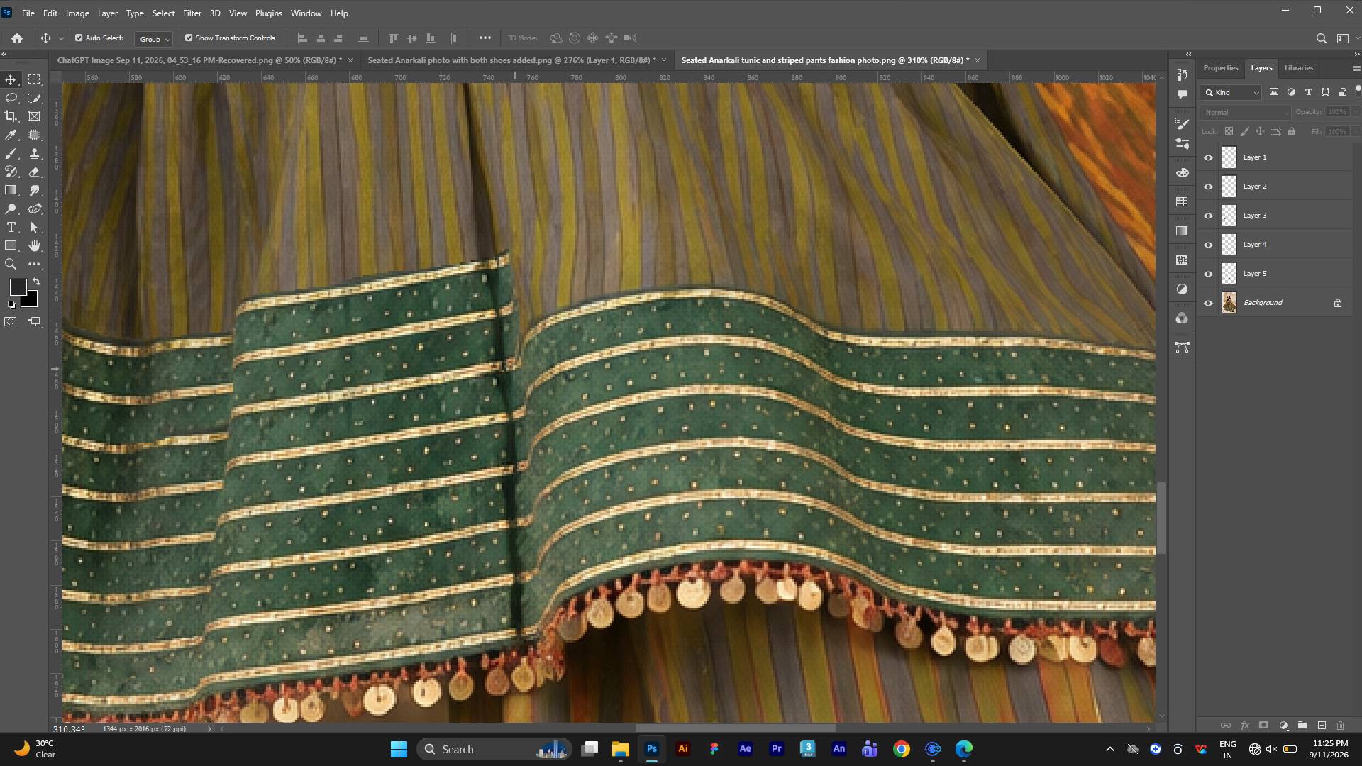This screenshot has width=1362, height=766.
Task: Select the Lasso tool
Action: [11, 98]
